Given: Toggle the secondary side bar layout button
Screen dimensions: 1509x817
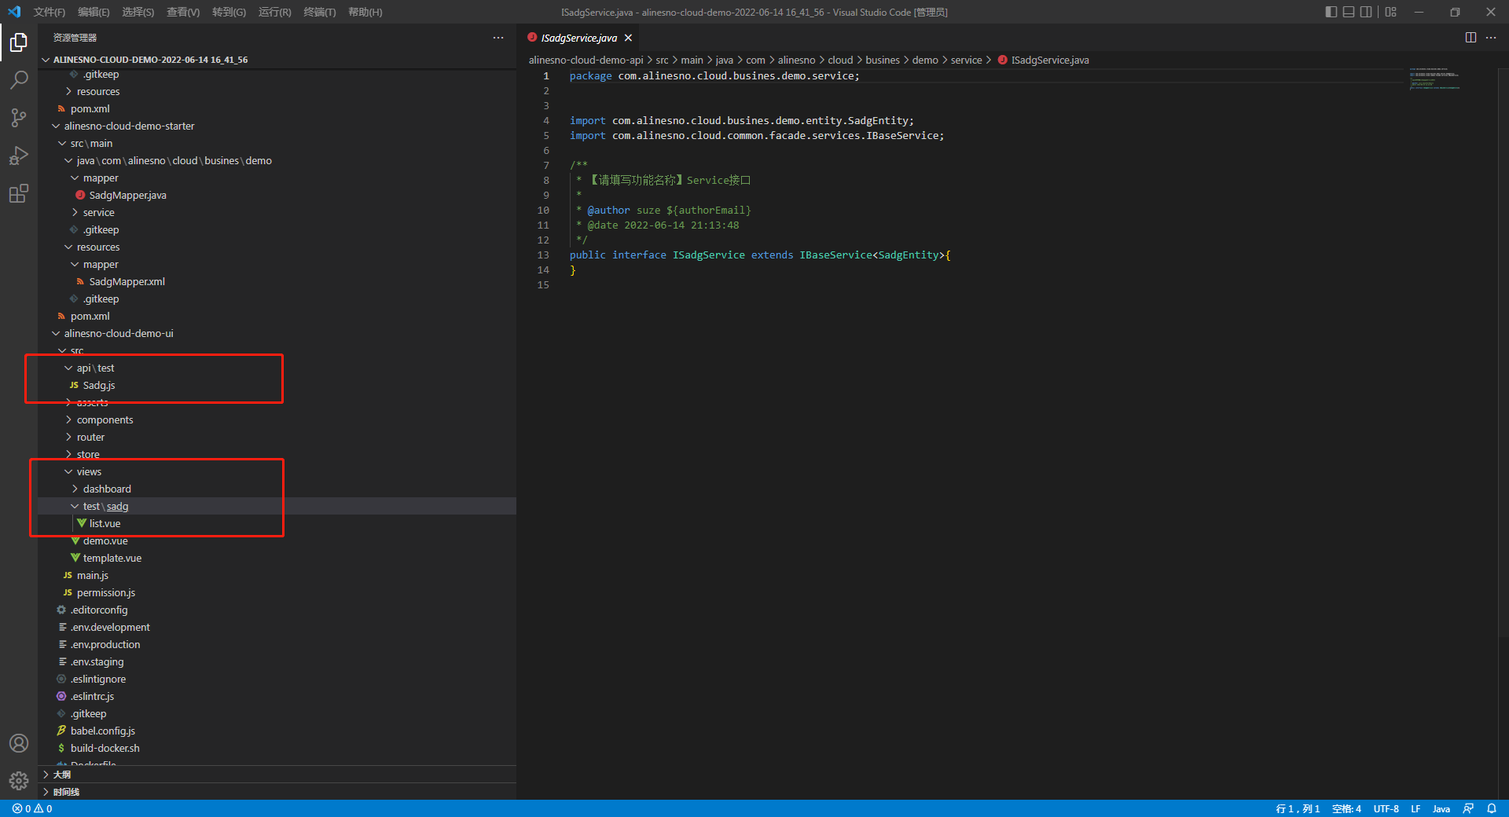Looking at the screenshot, I should (x=1367, y=12).
